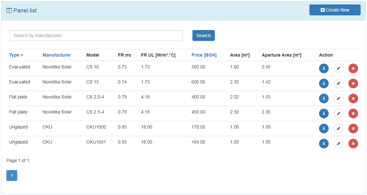Remove the CS 2.5-4 panel row
Viewport: 367px width, 195px height.
pos(353,113)
